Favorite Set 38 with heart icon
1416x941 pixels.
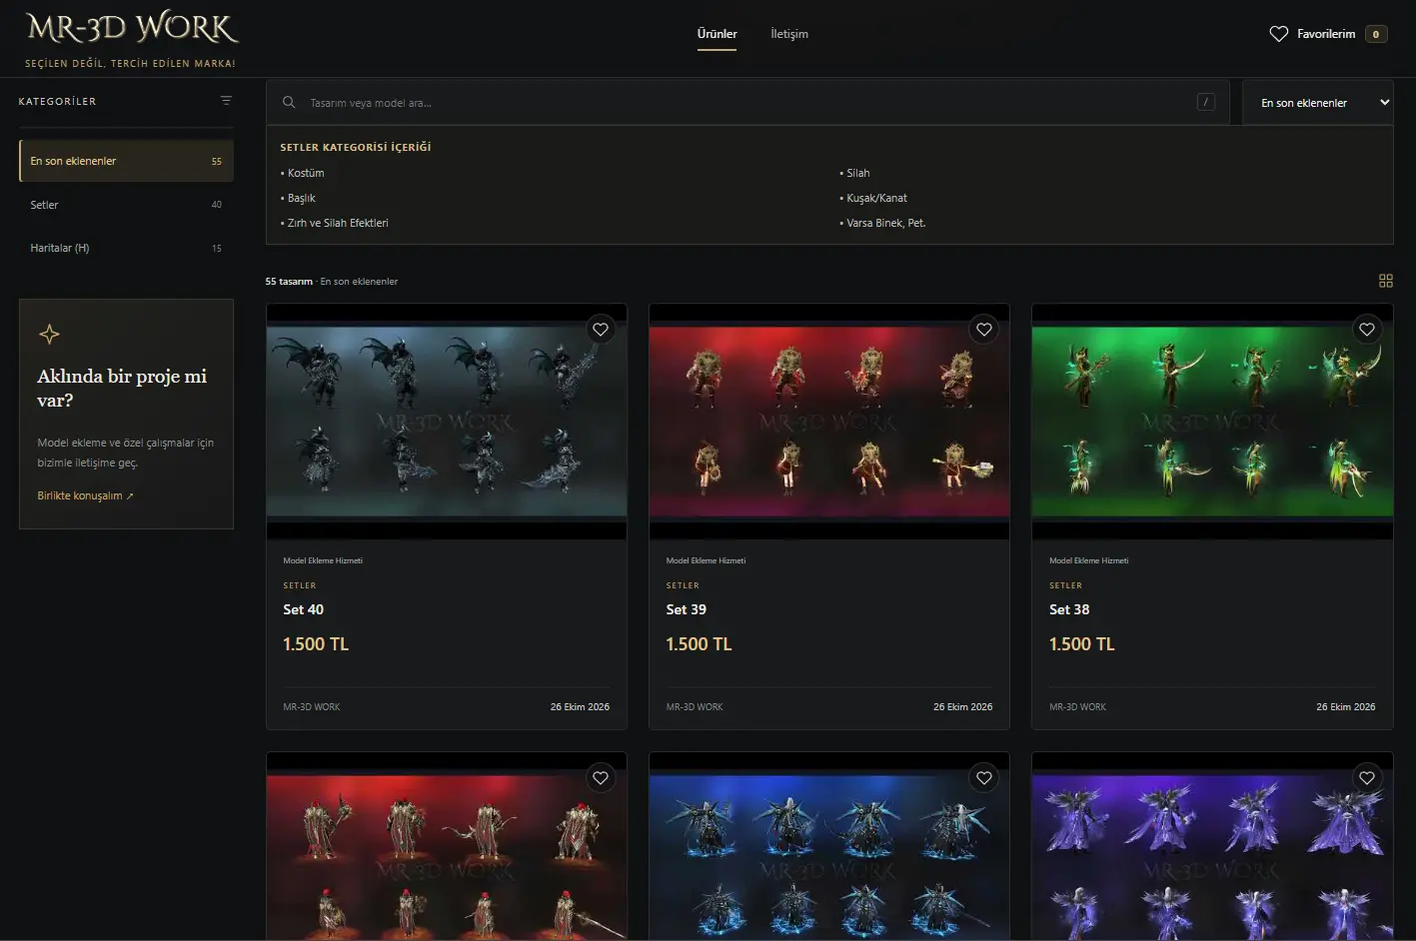click(1367, 330)
